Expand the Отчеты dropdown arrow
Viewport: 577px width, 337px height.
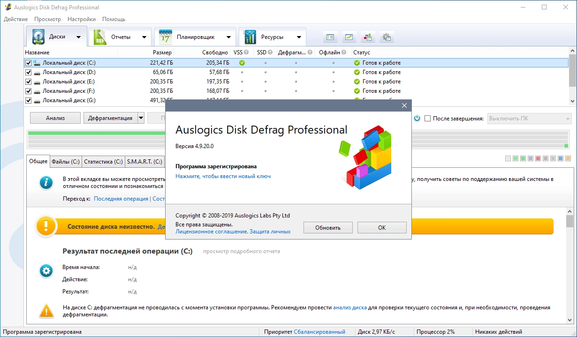pyautogui.click(x=143, y=37)
